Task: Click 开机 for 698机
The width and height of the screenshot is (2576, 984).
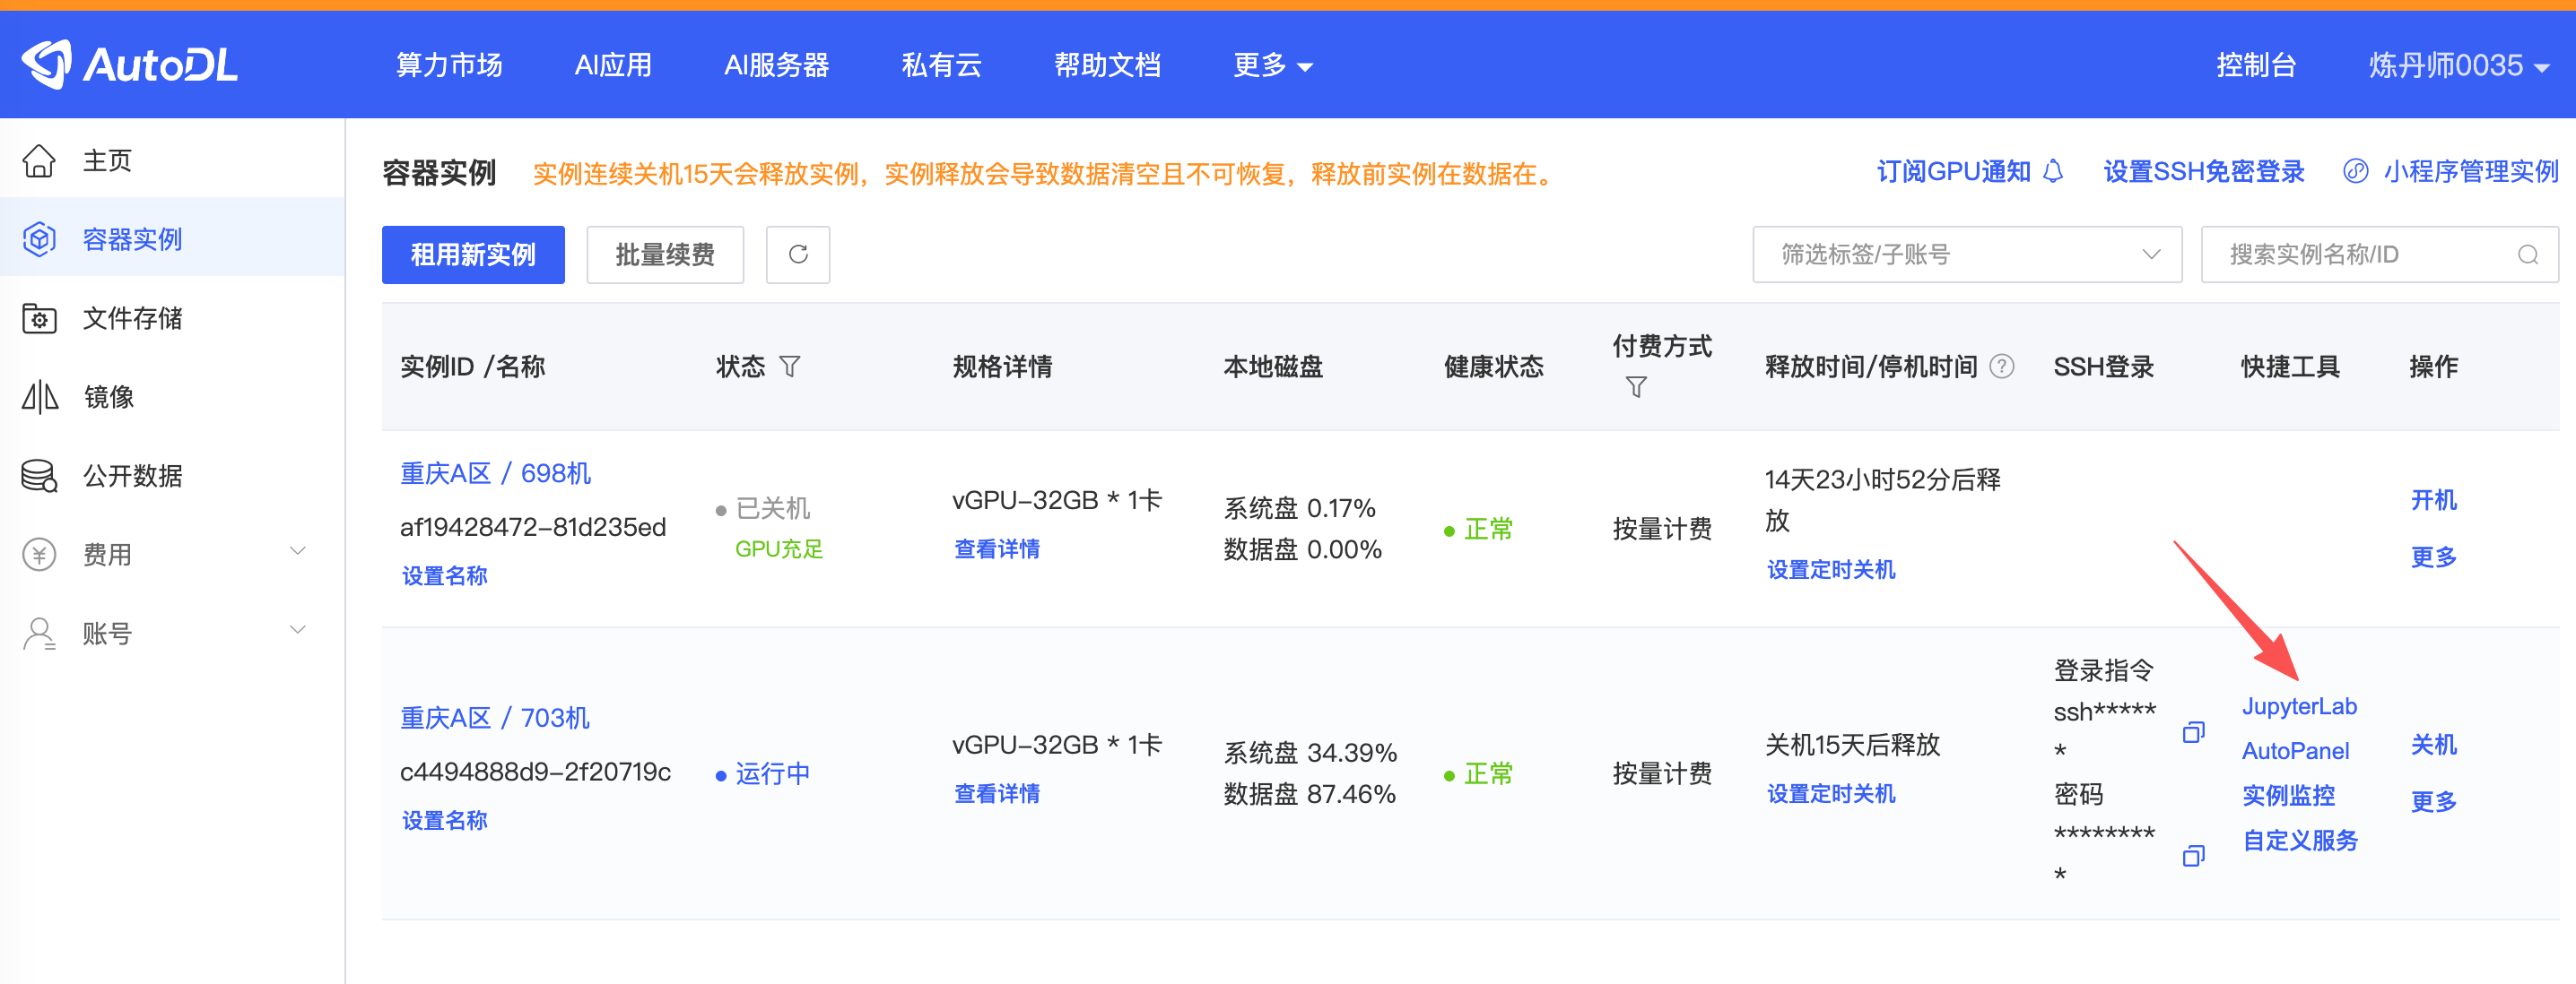Action: [x=2433, y=499]
